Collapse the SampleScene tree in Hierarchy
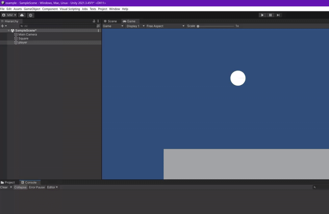 pos(9,31)
